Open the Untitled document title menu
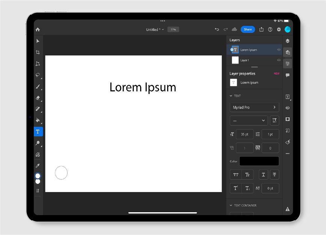 (154, 29)
